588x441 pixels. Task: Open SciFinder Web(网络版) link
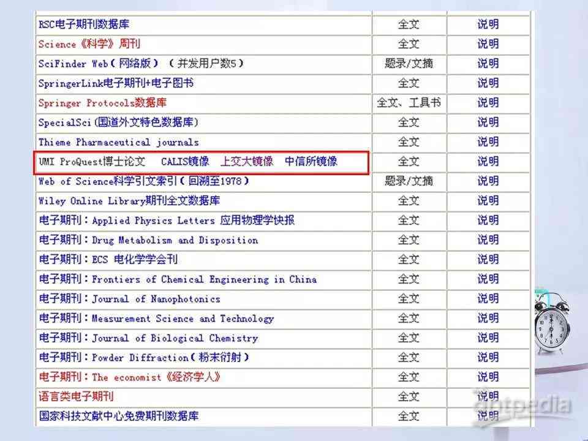click(99, 63)
